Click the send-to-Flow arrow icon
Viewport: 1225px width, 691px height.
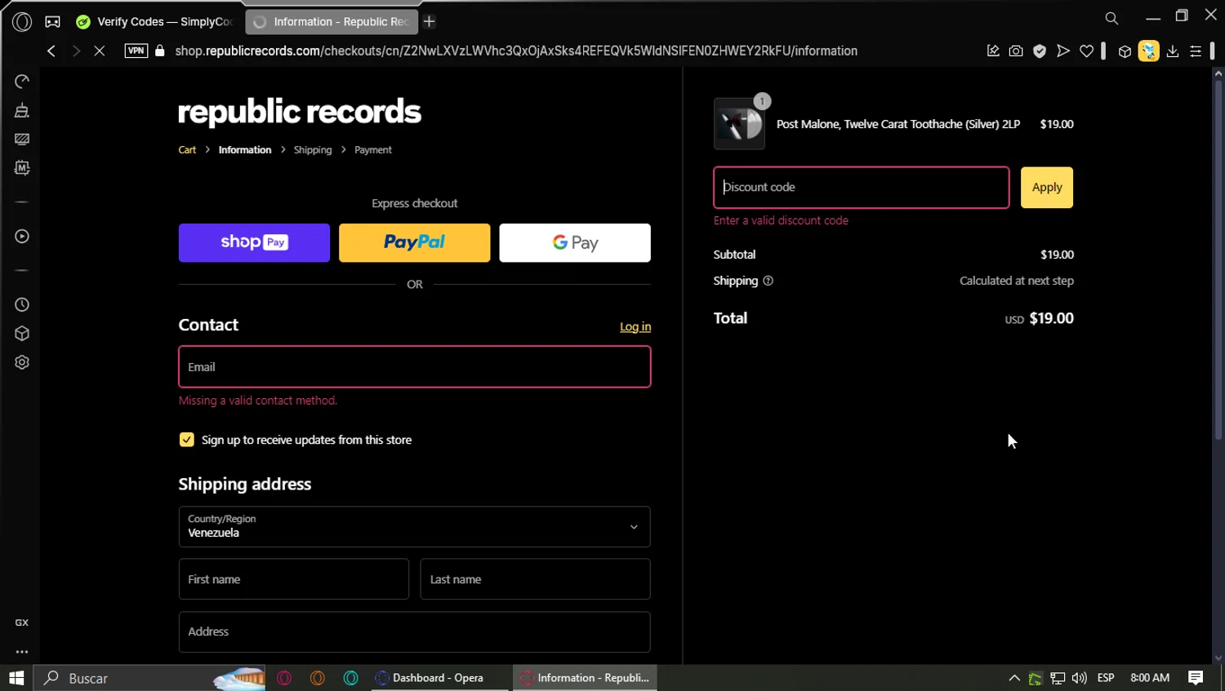point(1062,51)
